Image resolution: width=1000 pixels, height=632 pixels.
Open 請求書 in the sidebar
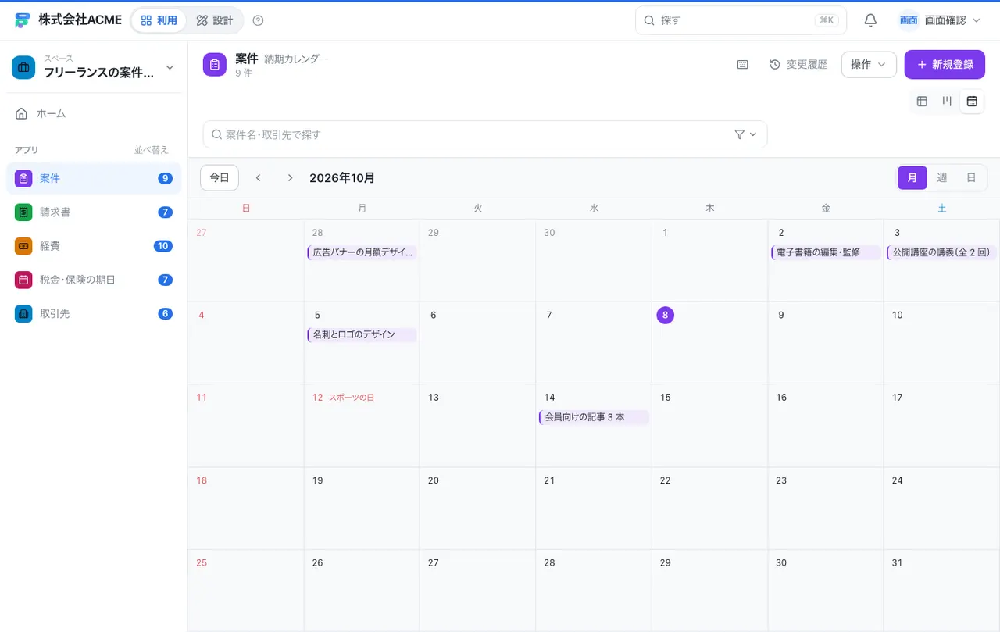[94, 212]
